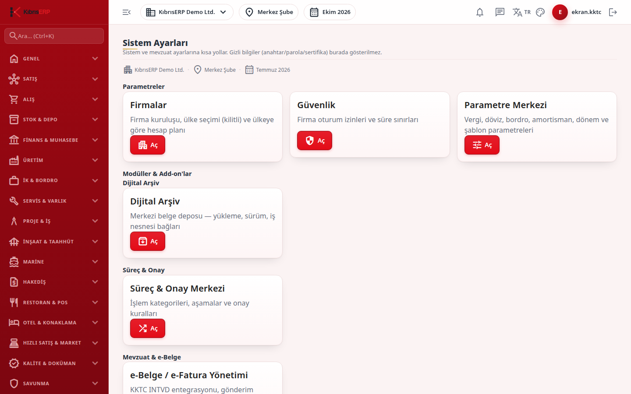
Task: Click the Otel & Konaklama bed icon
Action: coord(14,323)
